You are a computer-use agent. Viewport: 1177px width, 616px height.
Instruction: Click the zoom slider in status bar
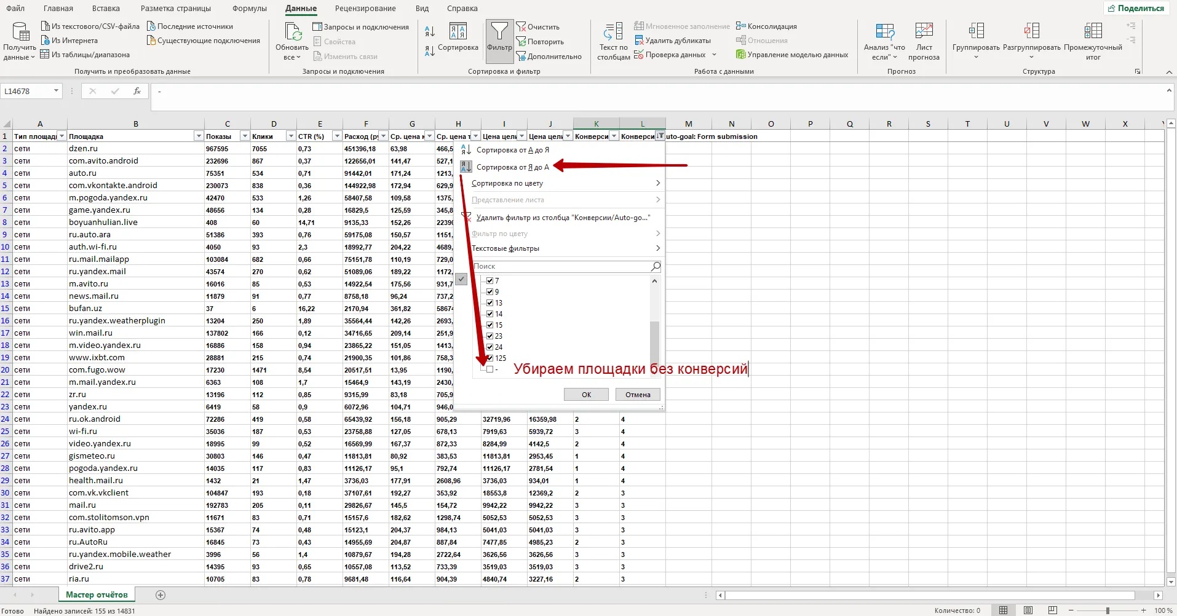(x=1108, y=610)
